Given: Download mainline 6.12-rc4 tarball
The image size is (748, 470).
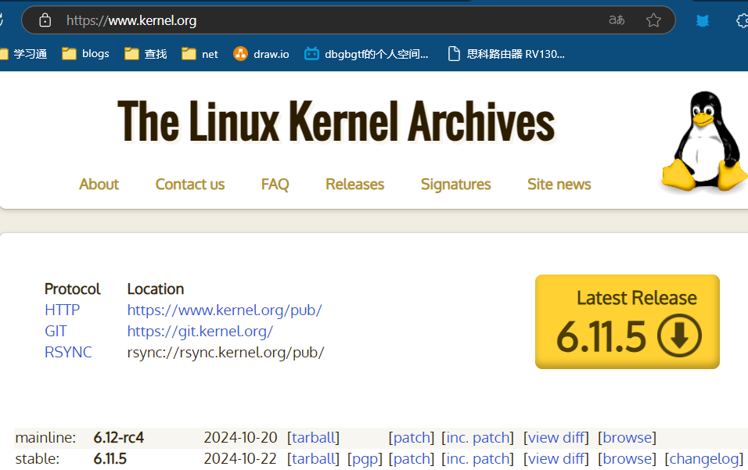Looking at the screenshot, I should coord(313,437).
